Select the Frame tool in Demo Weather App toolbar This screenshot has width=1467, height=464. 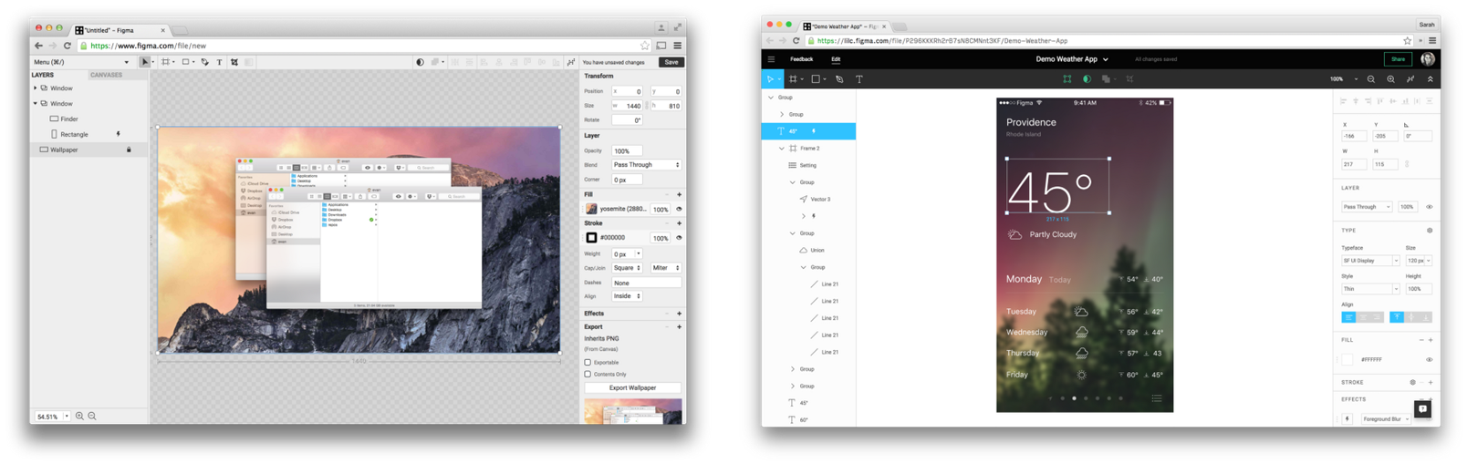(793, 79)
